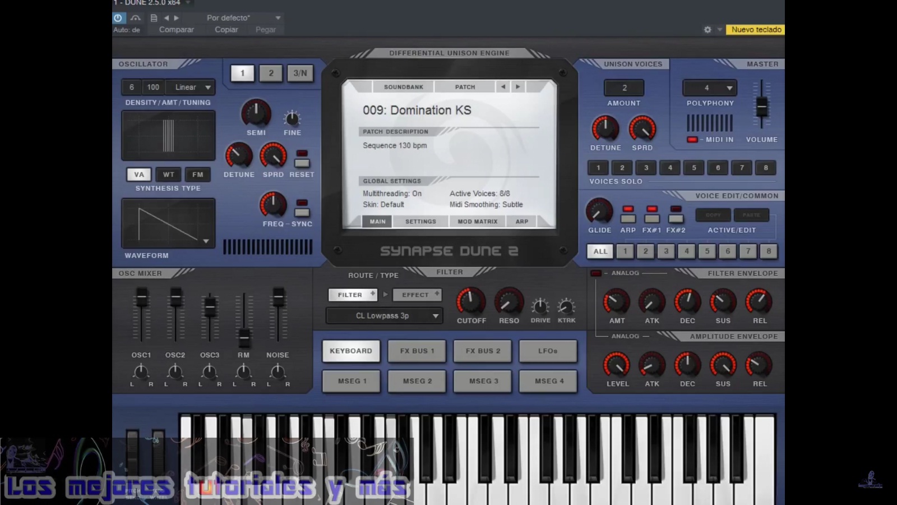This screenshot has height=505, width=897.
Task: Open the Linear tuning dropdown
Action: [x=191, y=88]
